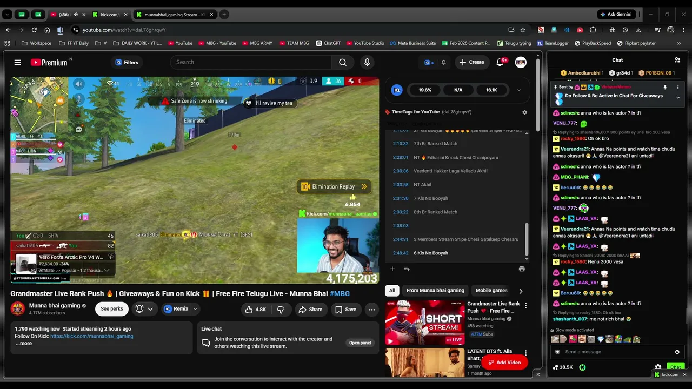
Task: Run search with the magnifier icon
Action: pos(343,62)
